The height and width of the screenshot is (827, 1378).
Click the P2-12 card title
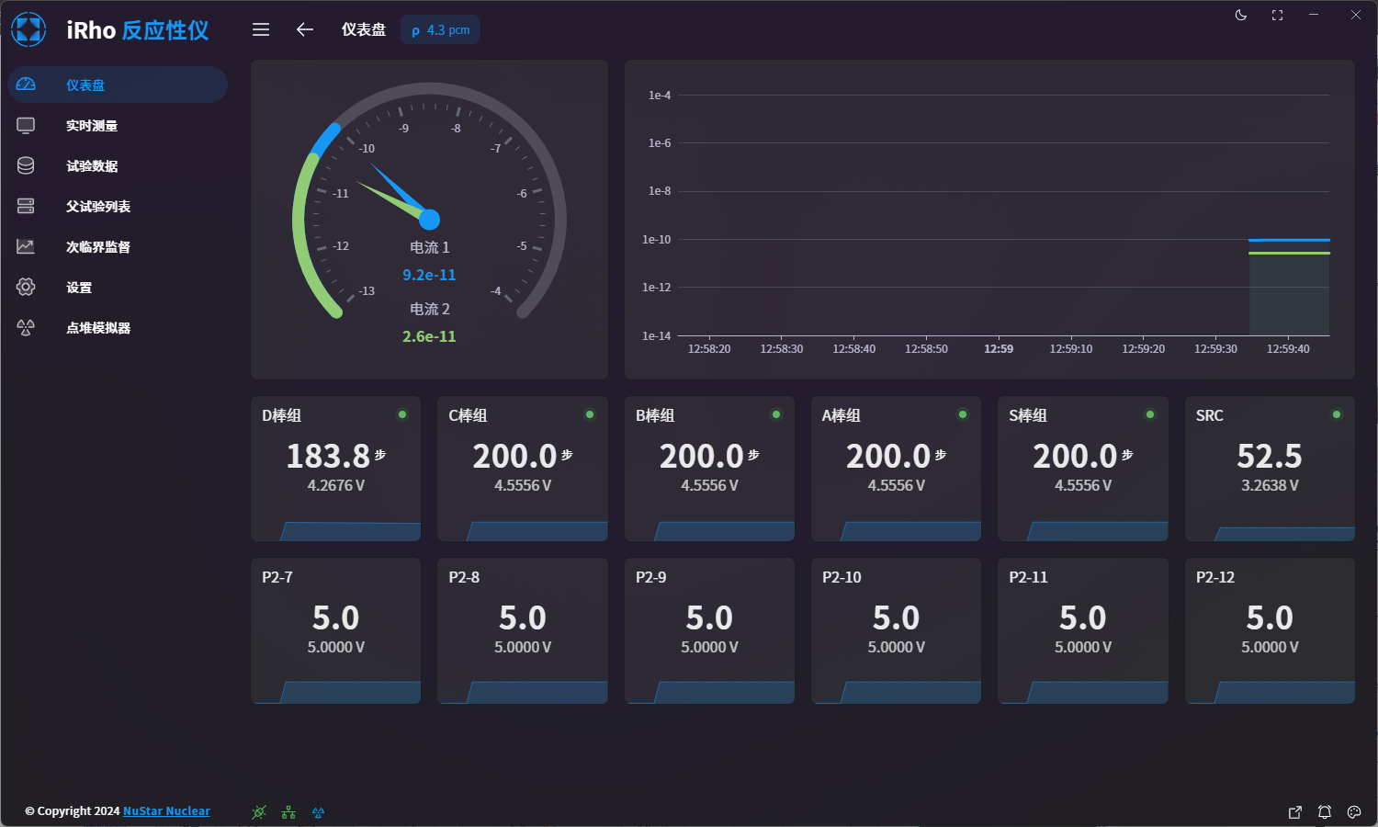click(1215, 577)
